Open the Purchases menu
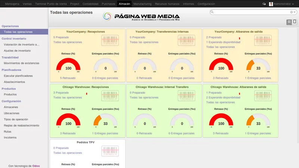This screenshot has height=168, width=299. (108, 4)
